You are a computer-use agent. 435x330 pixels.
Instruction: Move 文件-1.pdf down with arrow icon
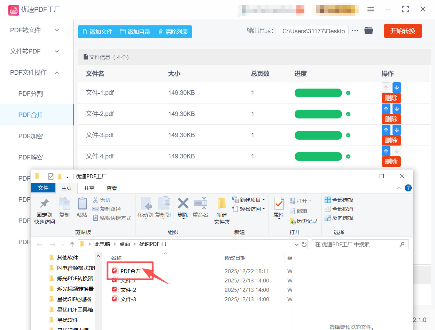tap(397, 88)
